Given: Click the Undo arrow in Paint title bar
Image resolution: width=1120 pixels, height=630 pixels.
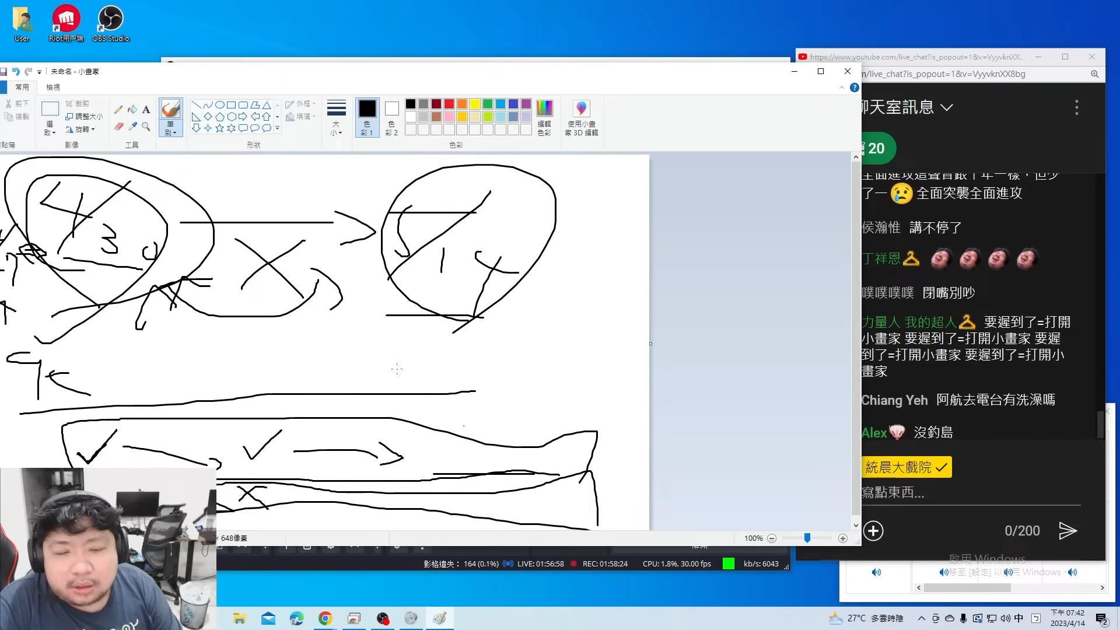Looking at the screenshot, I should click(16, 72).
